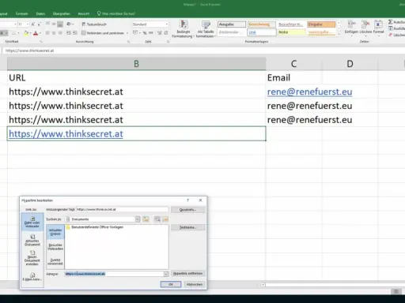Open the Verbinden und zentrieren dropdown arrow
Image resolution: width=405 pixels, height=303 pixels.
tap(127, 33)
